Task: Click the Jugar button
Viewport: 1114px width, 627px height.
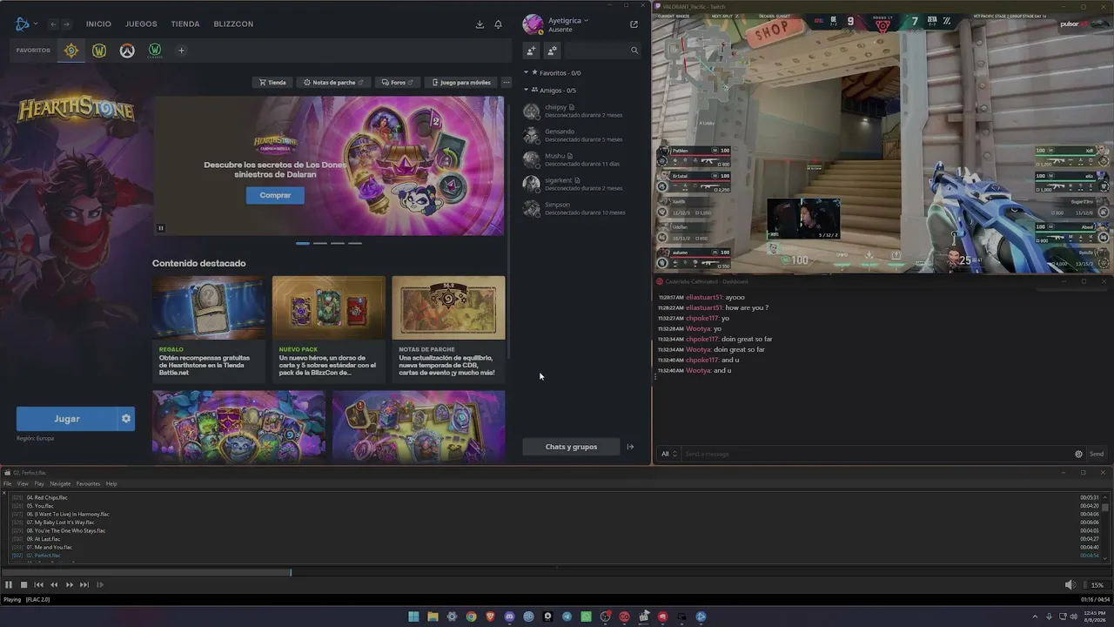Action: 67,419
